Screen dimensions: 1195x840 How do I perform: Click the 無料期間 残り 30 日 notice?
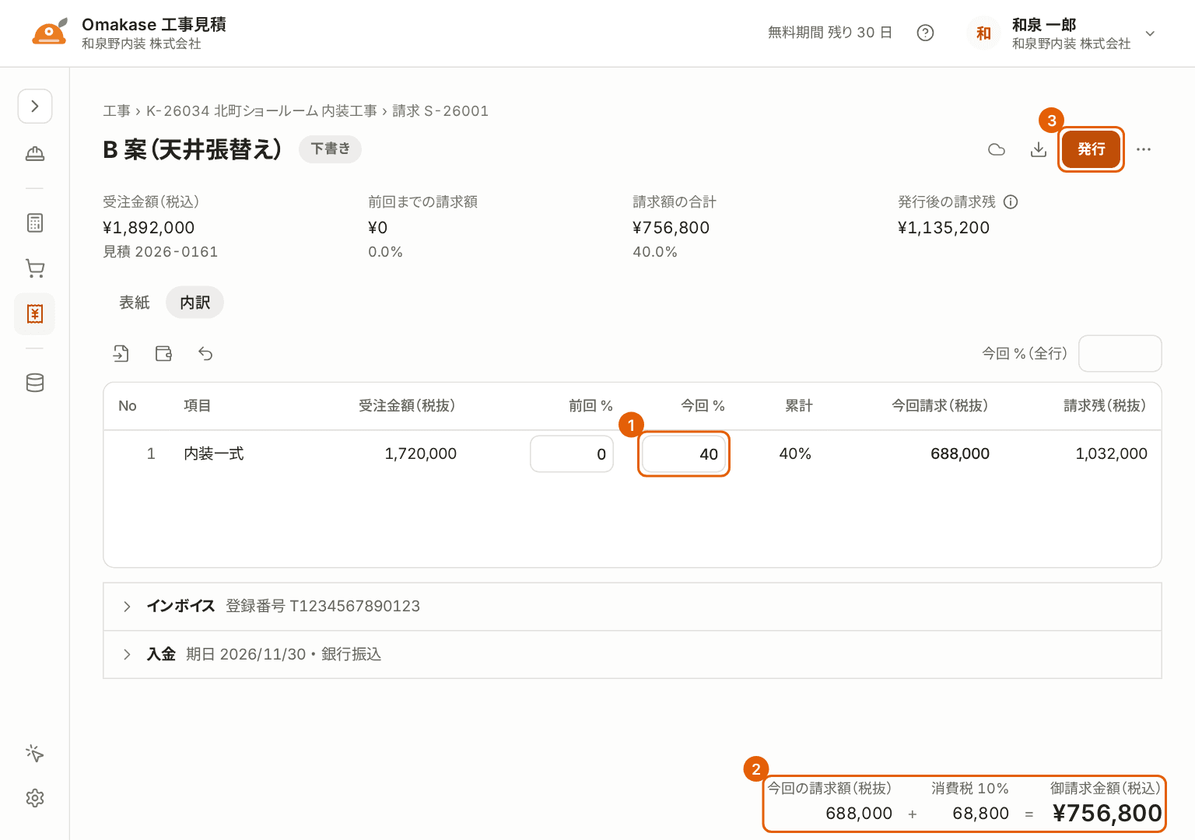829,33
